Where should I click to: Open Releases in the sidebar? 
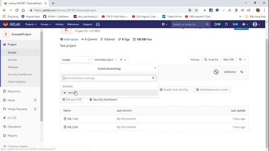(x=13, y=67)
